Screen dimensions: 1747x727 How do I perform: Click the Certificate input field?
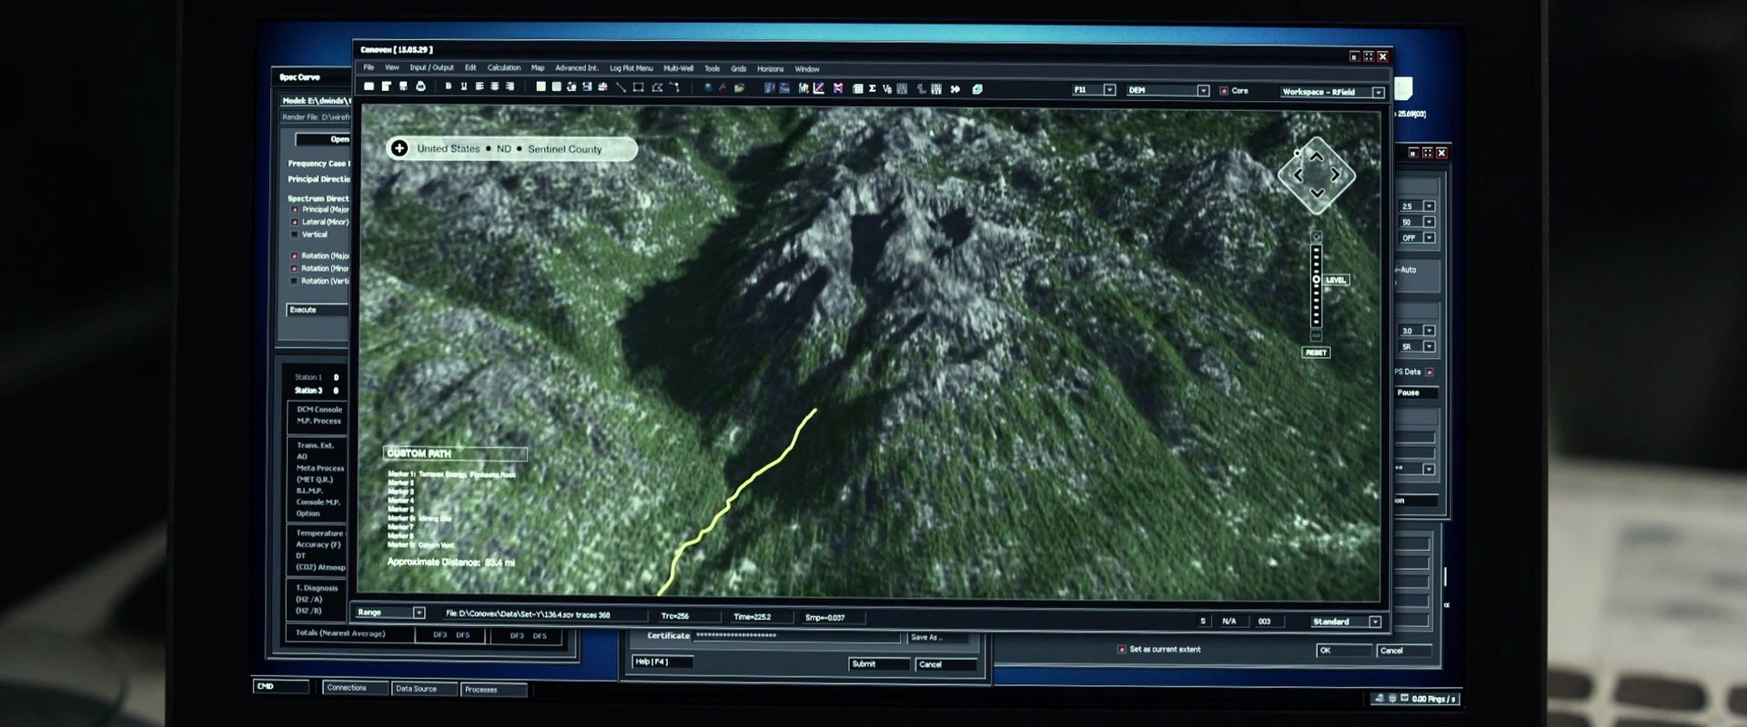click(797, 636)
